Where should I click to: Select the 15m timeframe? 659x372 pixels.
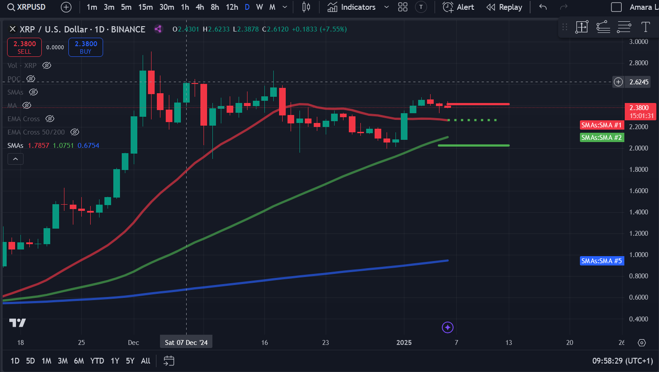point(145,7)
